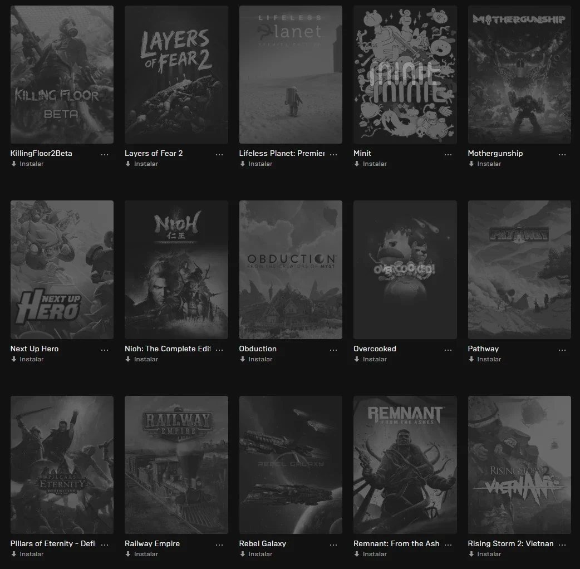Screen dimensions: 580x569
Task: Select the Pillars of Eternity cover art
Action: tap(62, 465)
